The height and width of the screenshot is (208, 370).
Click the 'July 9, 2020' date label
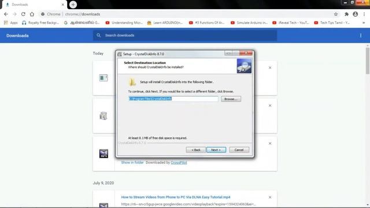click(x=103, y=183)
